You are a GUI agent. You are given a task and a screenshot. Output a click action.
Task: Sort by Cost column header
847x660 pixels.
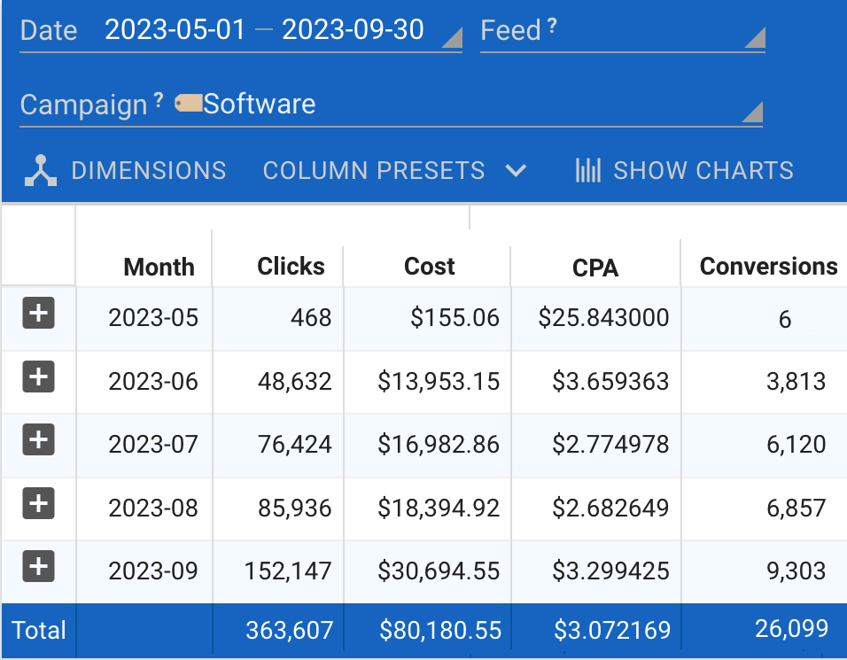[429, 267]
